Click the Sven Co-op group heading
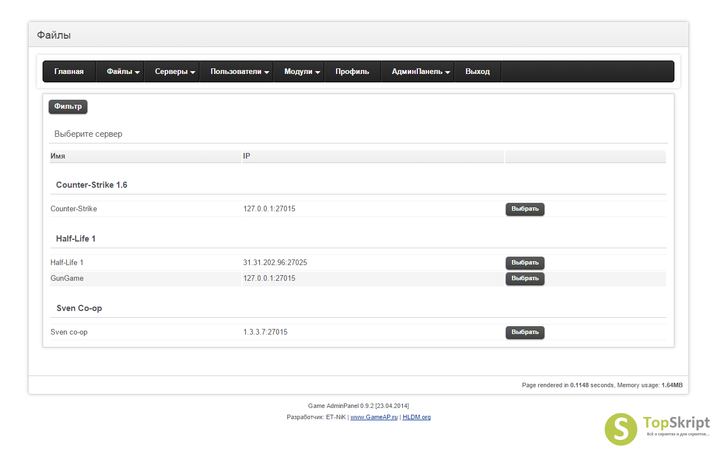Image resolution: width=717 pixels, height=450 pixels. [79, 308]
